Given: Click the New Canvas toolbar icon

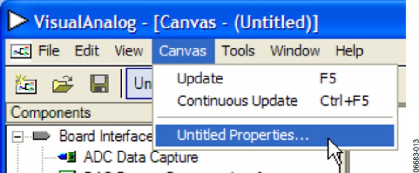Looking at the screenshot, I should tap(26, 84).
